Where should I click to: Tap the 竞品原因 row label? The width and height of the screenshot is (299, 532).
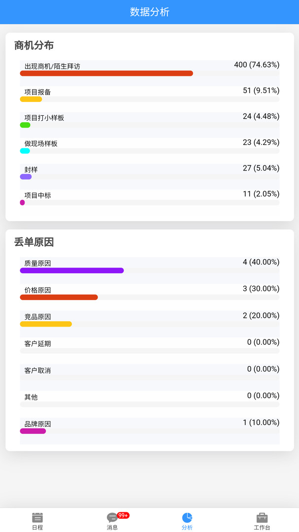[x=37, y=317]
